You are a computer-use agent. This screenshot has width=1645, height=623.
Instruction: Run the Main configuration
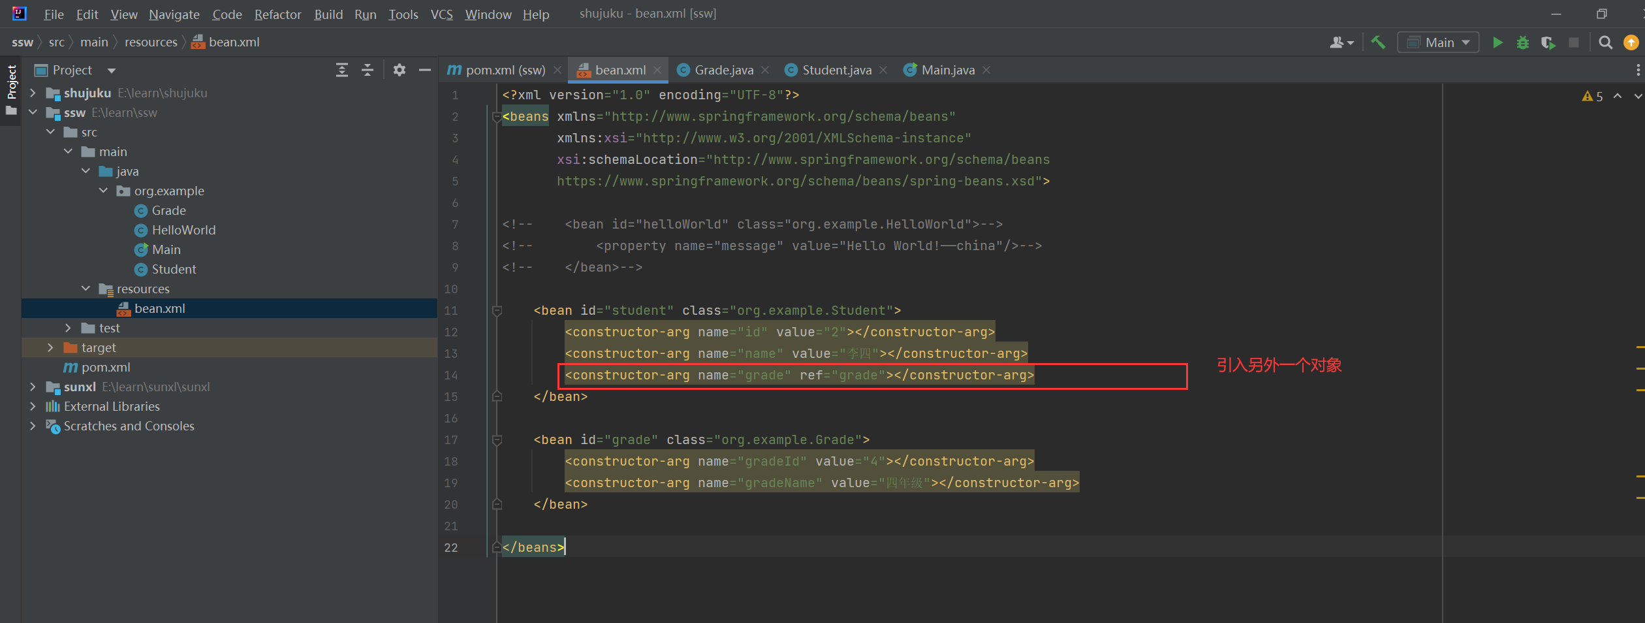pos(1497,42)
